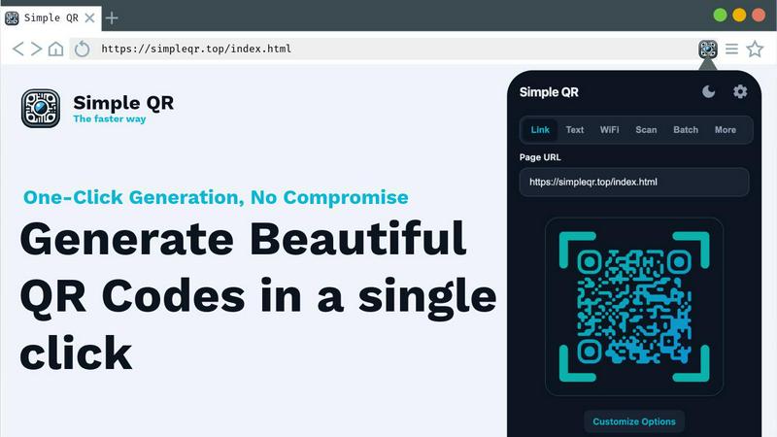Switch to the Link tab
Viewport: 777px width, 437px height.
pyautogui.click(x=540, y=130)
